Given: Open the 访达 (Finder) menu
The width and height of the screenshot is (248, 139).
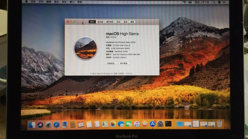Looking at the screenshot, I should 33,2.
